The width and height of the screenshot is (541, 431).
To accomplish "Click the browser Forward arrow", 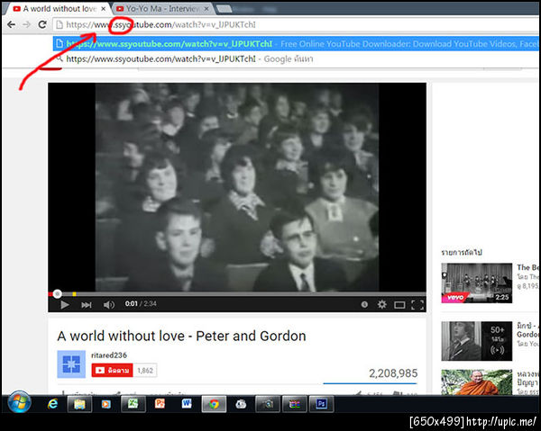I will [26, 24].
